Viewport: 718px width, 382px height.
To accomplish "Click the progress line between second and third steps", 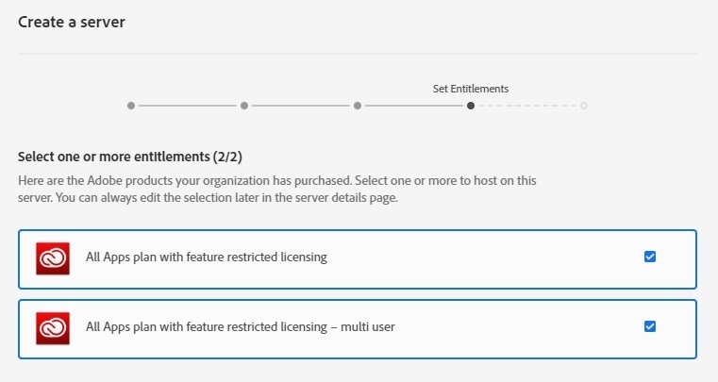I will [301, 106].
